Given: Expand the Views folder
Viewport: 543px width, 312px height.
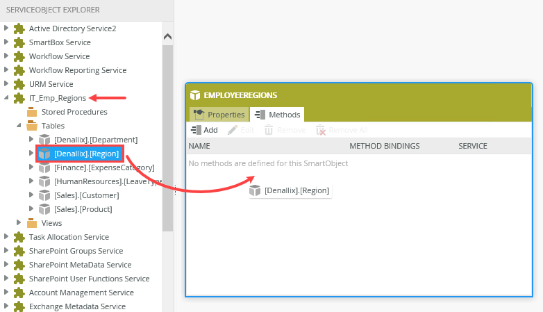Looking at the screenshot, I should 19,222.
